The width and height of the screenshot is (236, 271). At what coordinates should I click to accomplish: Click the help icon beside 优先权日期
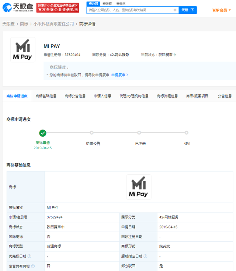click(x=29, y=256)
